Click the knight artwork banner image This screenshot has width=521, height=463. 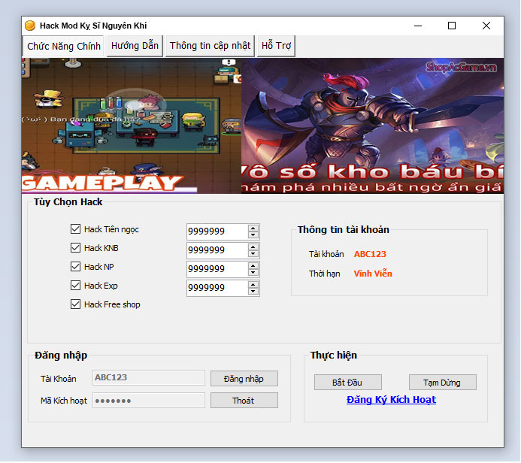[372, 126]
